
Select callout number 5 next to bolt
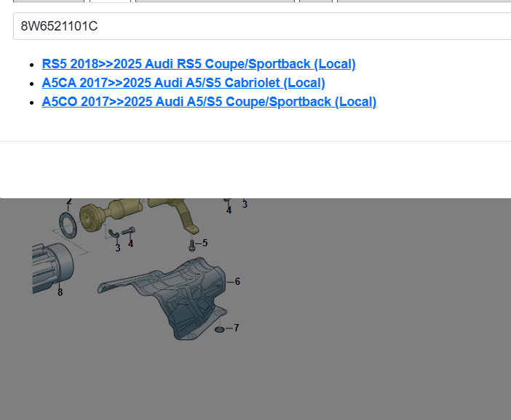click(x=205, y=243)
